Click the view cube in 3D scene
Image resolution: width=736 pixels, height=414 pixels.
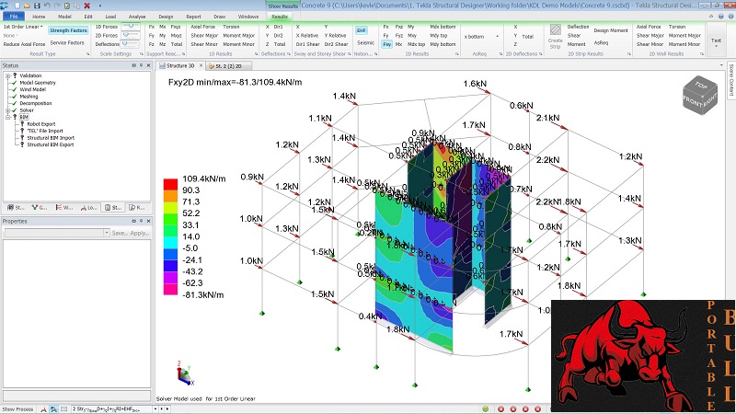(700, 96)
